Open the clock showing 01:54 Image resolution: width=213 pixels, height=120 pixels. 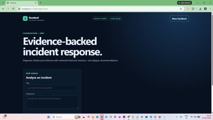[206, 117]
